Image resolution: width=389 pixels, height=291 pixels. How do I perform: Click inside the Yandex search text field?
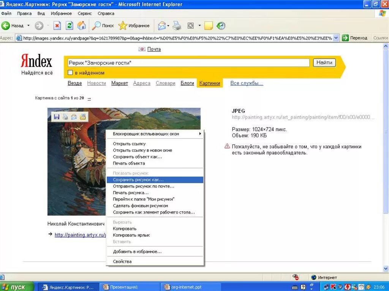pyautogui.click(x=188, y=63)
